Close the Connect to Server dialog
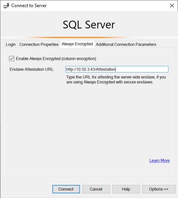The height and width of the screenshot is (198, 178). click(172, 6)
